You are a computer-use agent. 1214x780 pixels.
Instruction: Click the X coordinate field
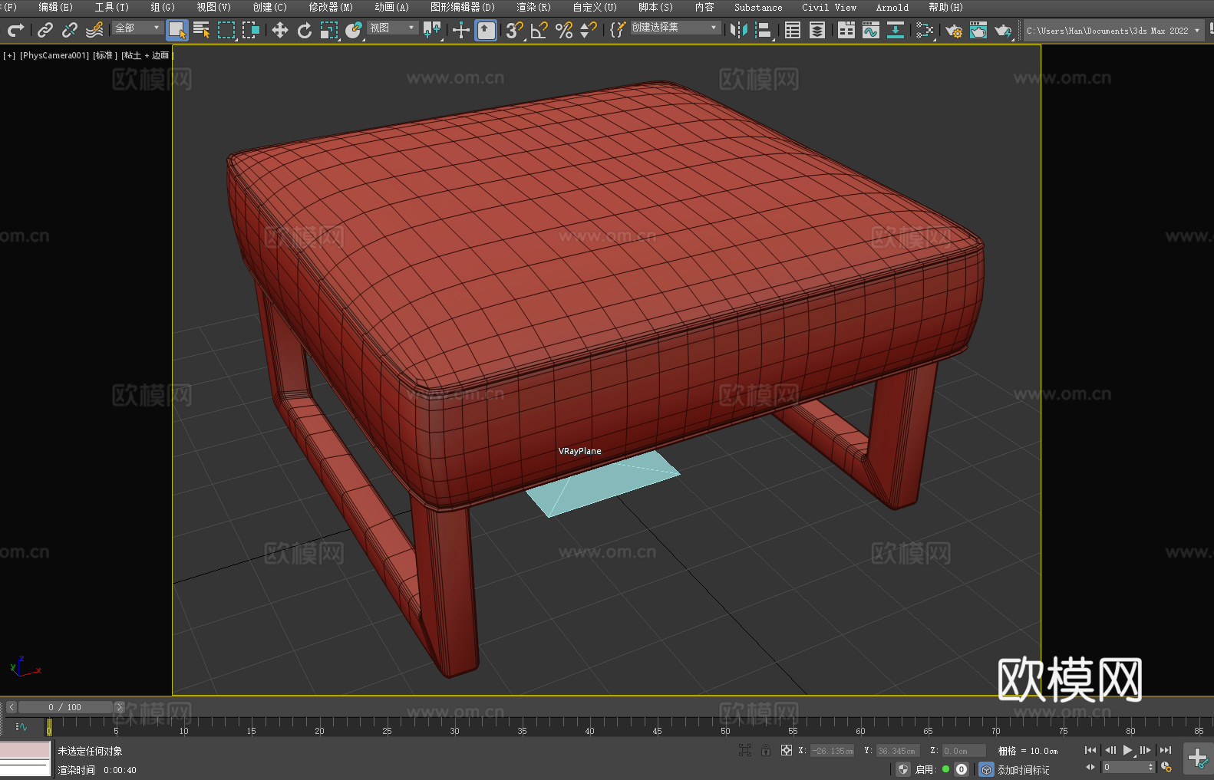pos(832,751)
